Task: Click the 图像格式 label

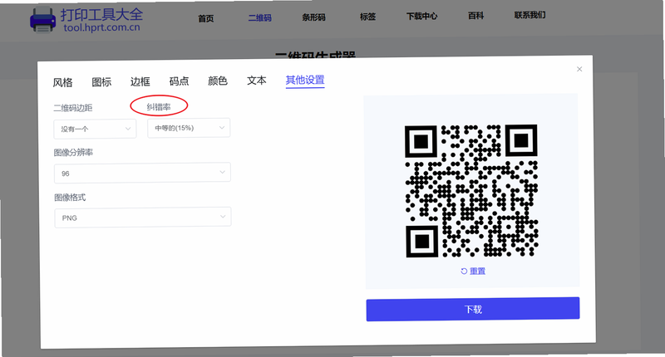Action: [70, 198]
